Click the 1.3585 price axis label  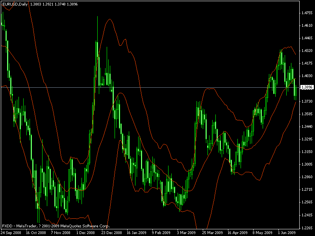307,114
